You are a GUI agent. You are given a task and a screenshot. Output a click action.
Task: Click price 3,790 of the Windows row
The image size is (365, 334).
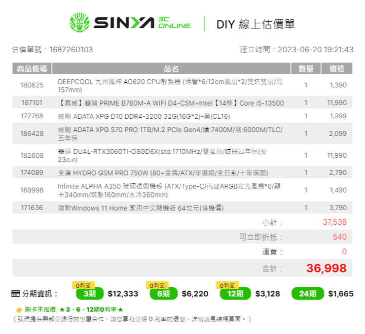[338, 208]
